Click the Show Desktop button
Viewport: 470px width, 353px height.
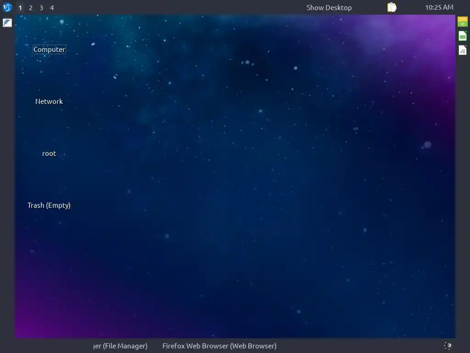(x=329, y=7)
